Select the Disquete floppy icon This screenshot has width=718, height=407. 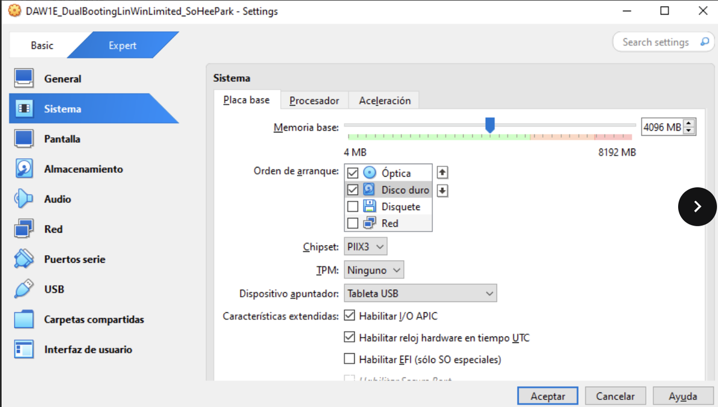pos(369,206)
